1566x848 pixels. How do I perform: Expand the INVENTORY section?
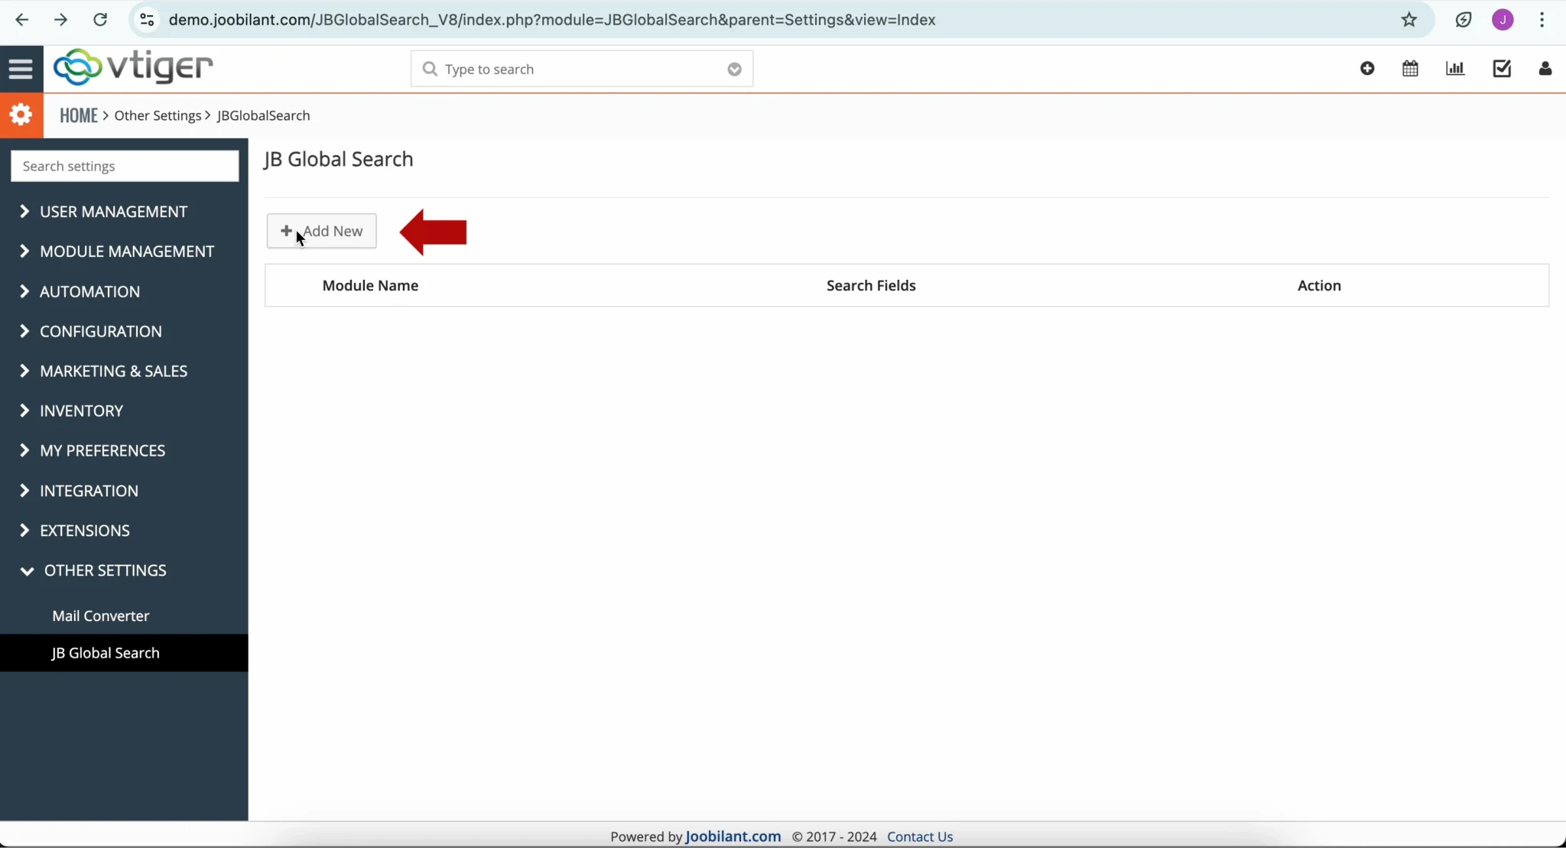pyautogui.click(x=83, y=411)
